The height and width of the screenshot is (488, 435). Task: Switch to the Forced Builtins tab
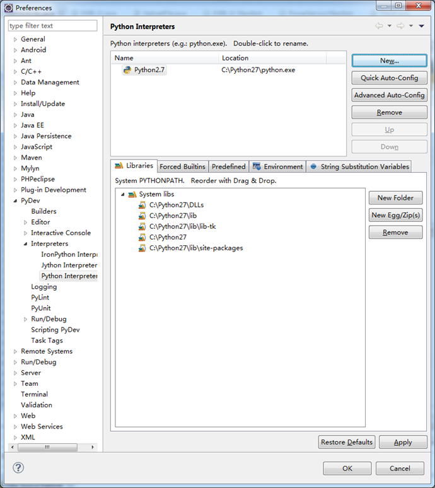click(182, 166)
